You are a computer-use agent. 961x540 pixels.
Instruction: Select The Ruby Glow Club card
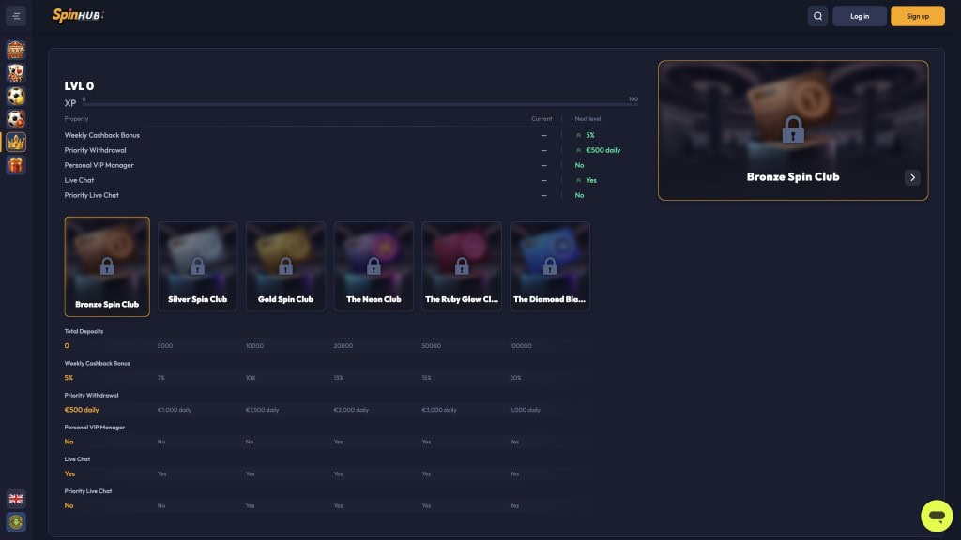[462, 266]
